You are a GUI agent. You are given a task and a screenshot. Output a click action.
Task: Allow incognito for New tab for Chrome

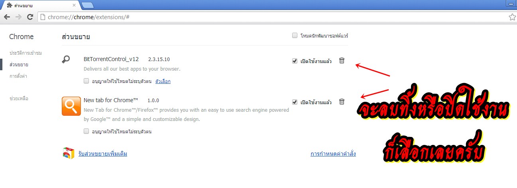(86, 131)
